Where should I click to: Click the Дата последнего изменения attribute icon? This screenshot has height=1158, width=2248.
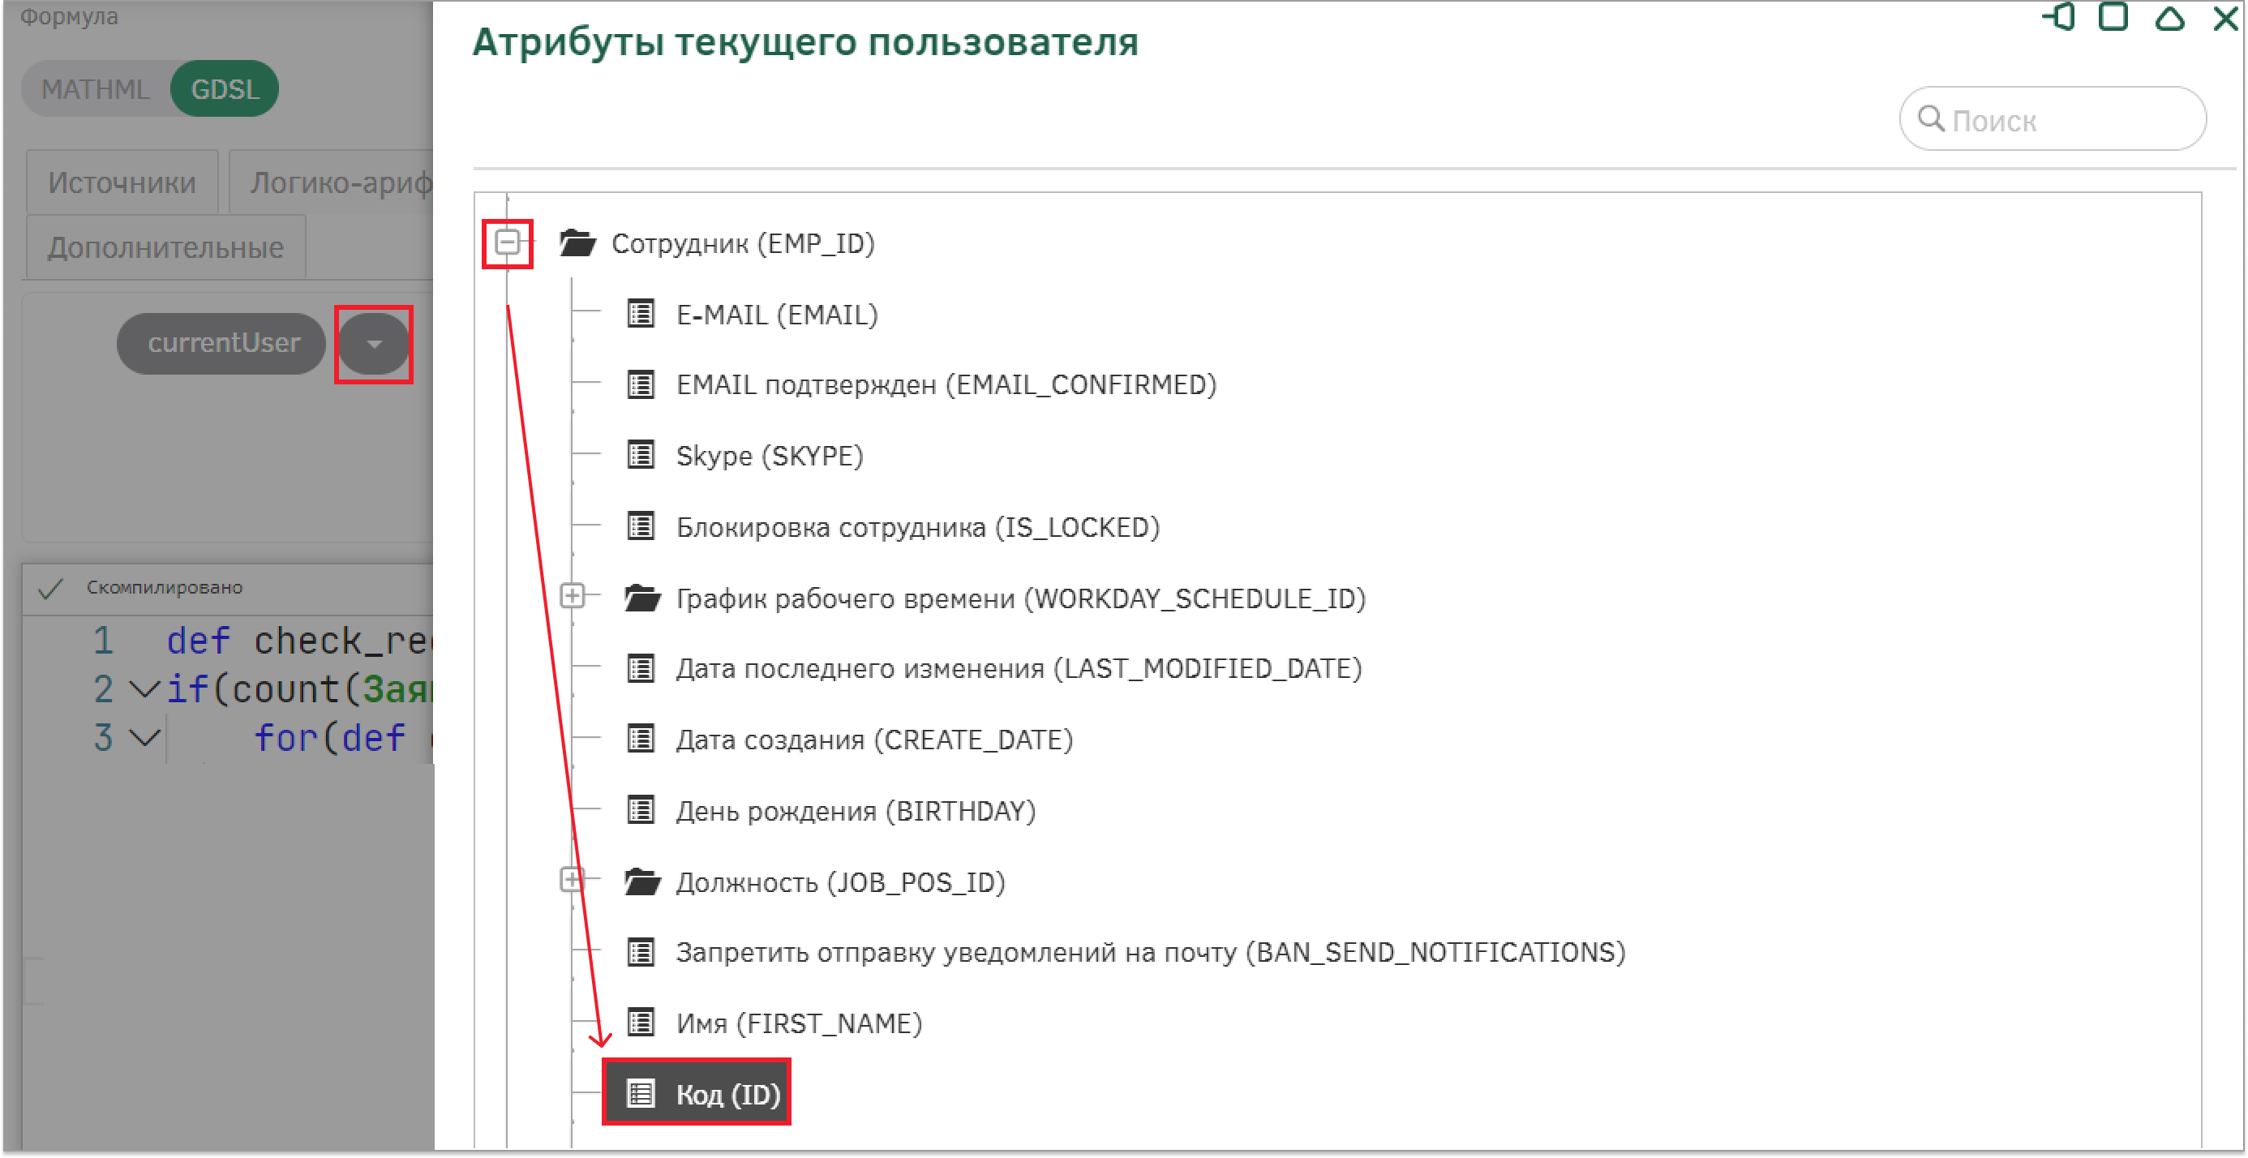pyautogui.click(x=641, y=668)
